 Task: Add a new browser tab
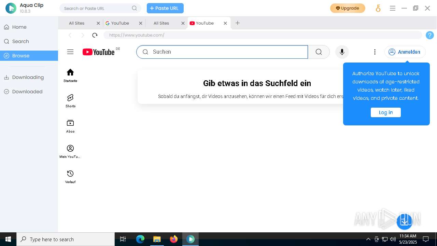238,23
